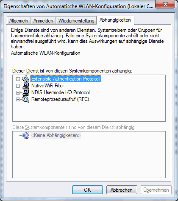Click the NDIS Usermode I/O Protocol computer icon
This screenshot has height=201, width=178.
click(26, 92)
